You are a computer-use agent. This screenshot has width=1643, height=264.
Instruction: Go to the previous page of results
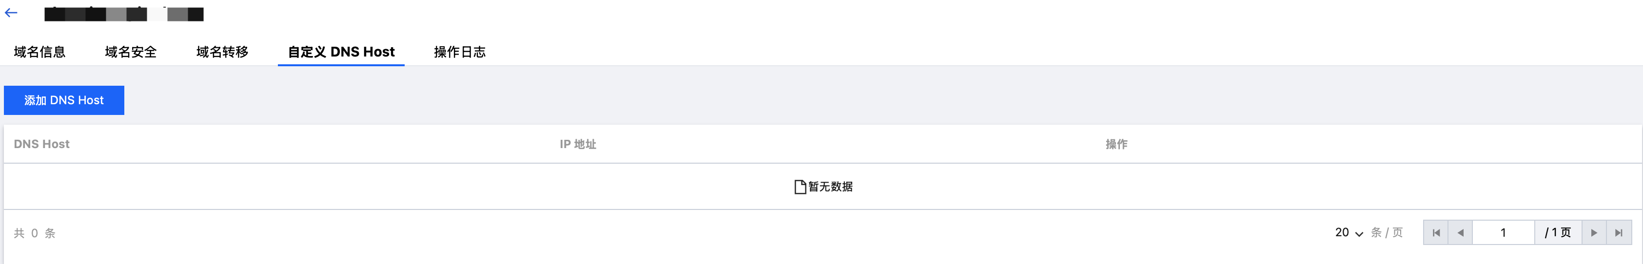pos(1460,233)
